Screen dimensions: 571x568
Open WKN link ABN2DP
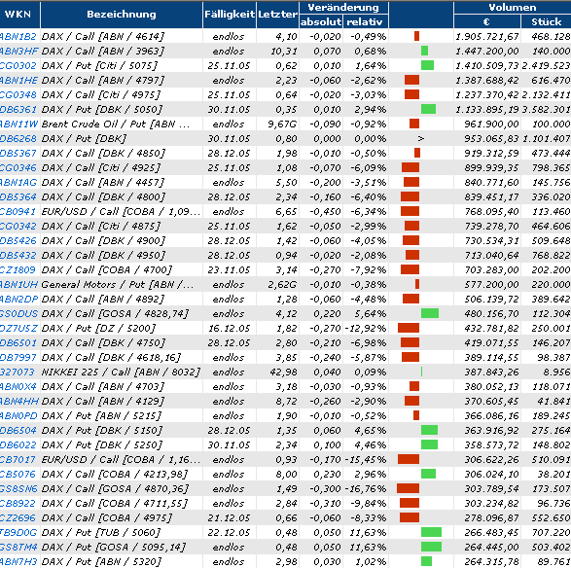click(x=18, y=299)
